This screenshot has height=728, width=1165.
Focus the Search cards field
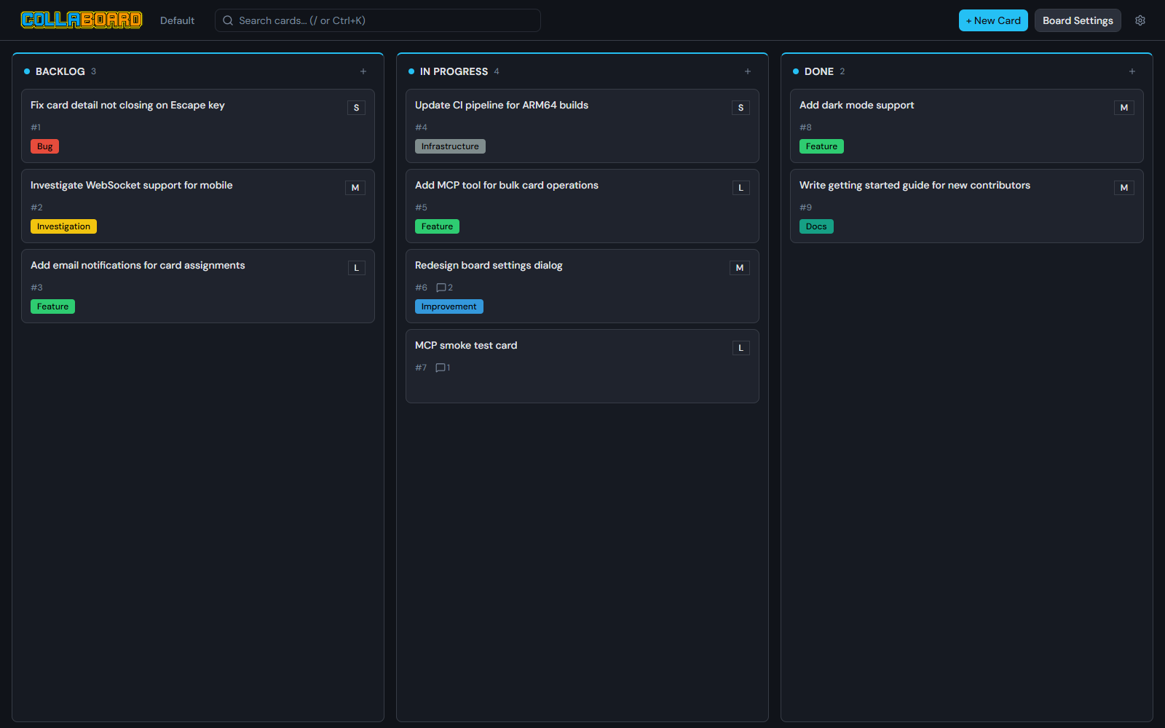(x=378, y=20)
